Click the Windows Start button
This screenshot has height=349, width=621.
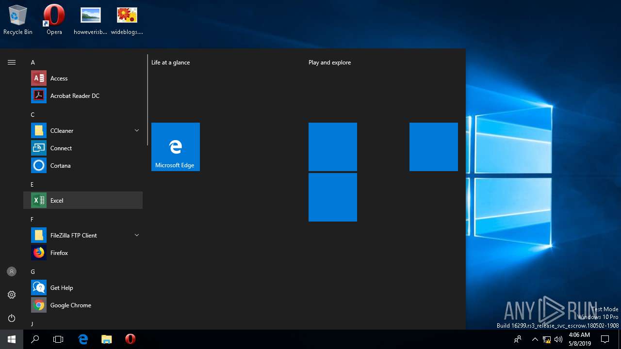[12, 339]
